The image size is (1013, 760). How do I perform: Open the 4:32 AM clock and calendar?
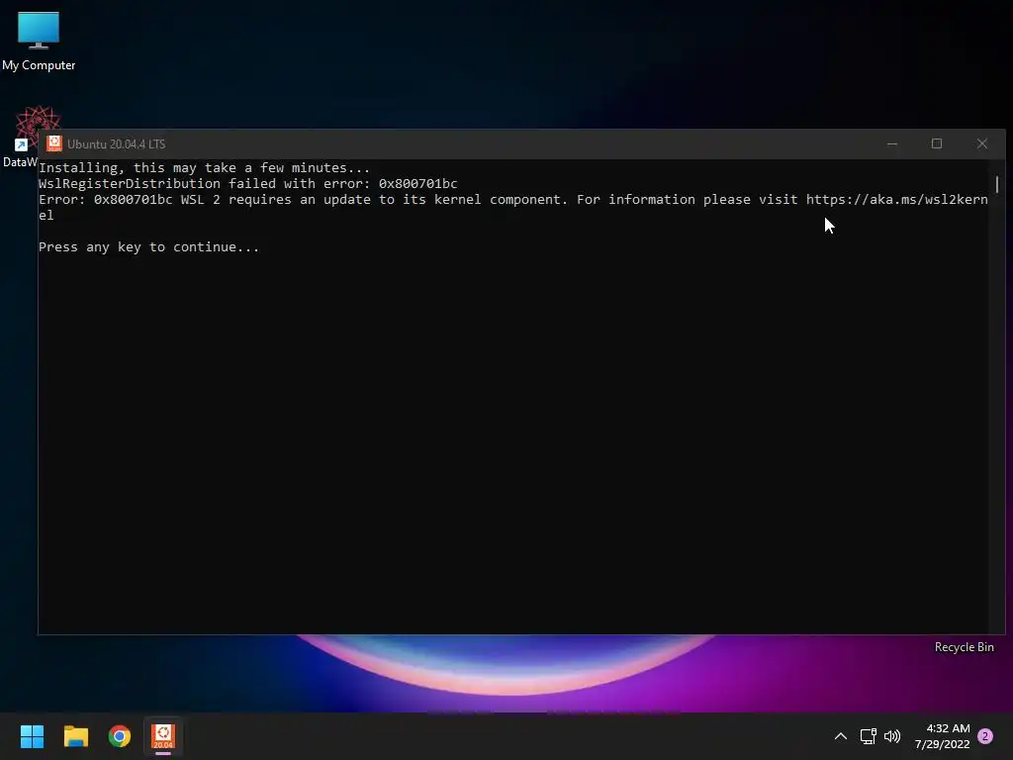pos(943,736)
